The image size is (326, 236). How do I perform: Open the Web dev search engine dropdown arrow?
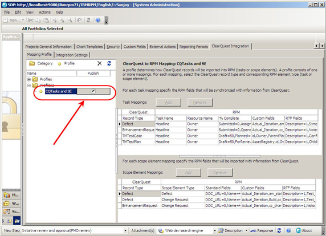coord(215,231)
